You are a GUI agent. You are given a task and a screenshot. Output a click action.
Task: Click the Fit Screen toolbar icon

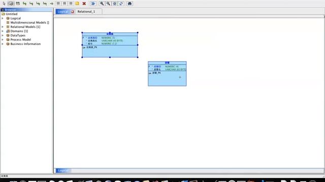115,4
